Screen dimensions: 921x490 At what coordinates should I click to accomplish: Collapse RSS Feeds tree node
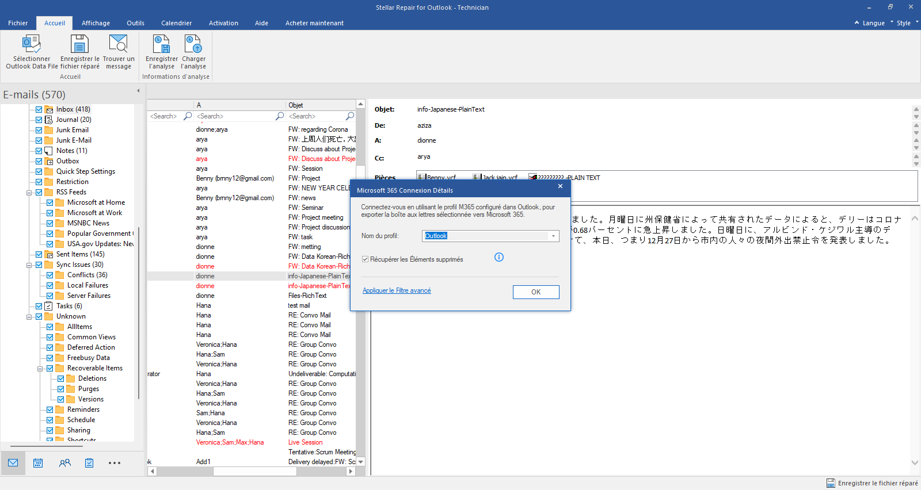click(x=29, y=193)
